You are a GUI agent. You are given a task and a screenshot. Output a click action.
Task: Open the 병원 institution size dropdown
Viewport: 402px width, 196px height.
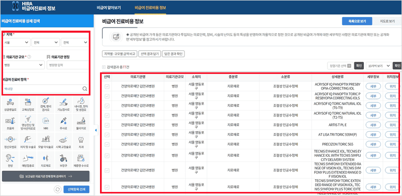(x=23, y=65)
